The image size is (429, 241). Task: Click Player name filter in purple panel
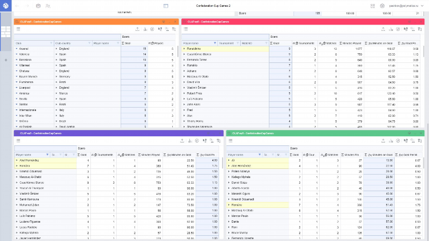tap(47, 155)
